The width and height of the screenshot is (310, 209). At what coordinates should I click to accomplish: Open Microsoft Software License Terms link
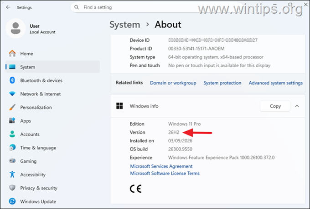point(165,174)
